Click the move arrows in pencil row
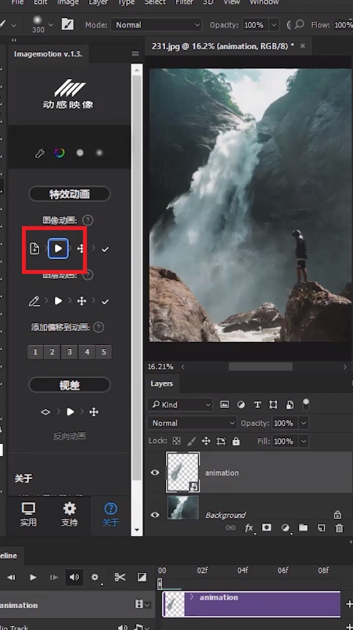Viewport: 353px width, 630px height. [x=81, y=301]
